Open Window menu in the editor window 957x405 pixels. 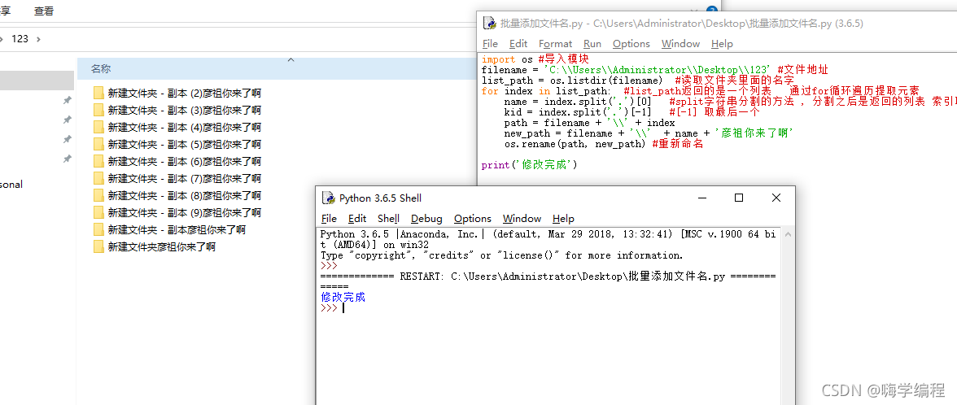tap(680, 44)
